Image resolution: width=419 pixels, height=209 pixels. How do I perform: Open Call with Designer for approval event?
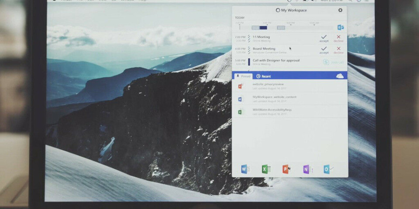[276, 60]
